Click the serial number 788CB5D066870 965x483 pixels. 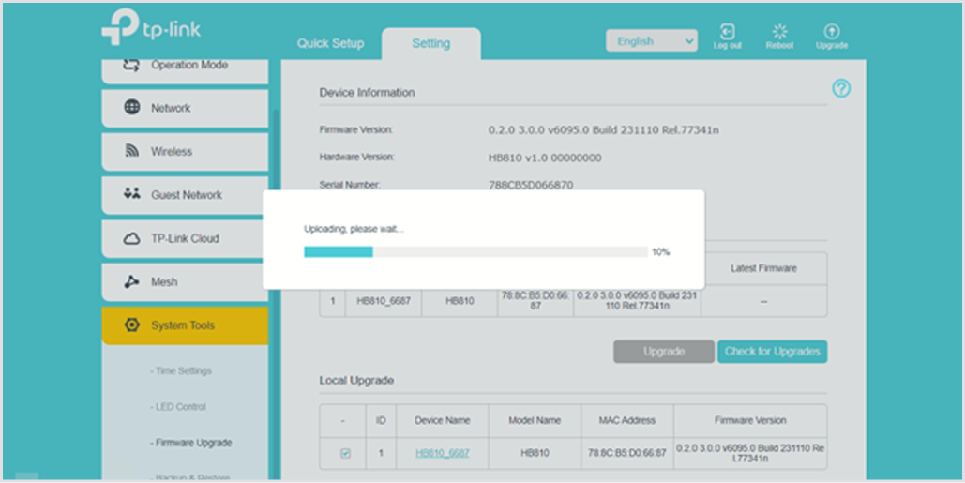pos(531,185)
